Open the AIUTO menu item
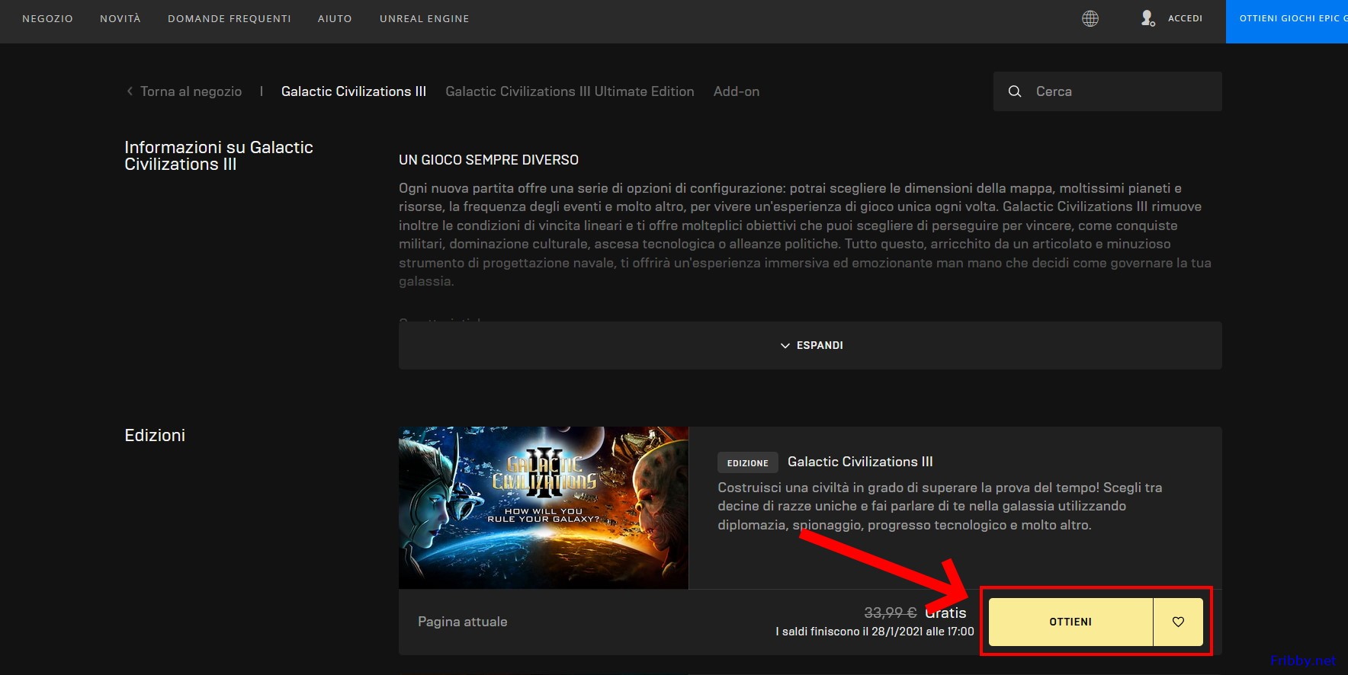Image resolution: width=1348 pixels, height=675 pixels. tap(335, 18)
